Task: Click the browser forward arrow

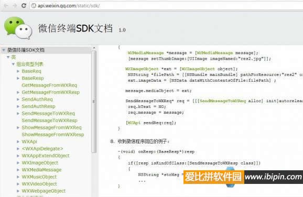Action: click(15, 6)
